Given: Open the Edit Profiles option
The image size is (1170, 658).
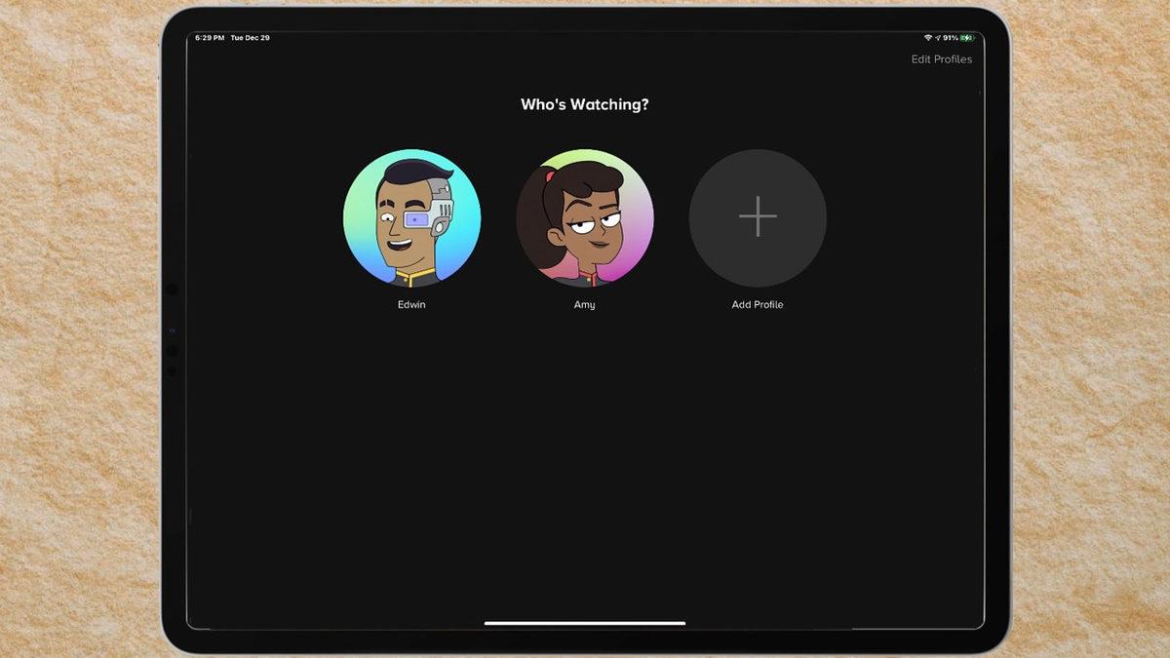Looking at the screenshot, I should (x=941, y=58).
